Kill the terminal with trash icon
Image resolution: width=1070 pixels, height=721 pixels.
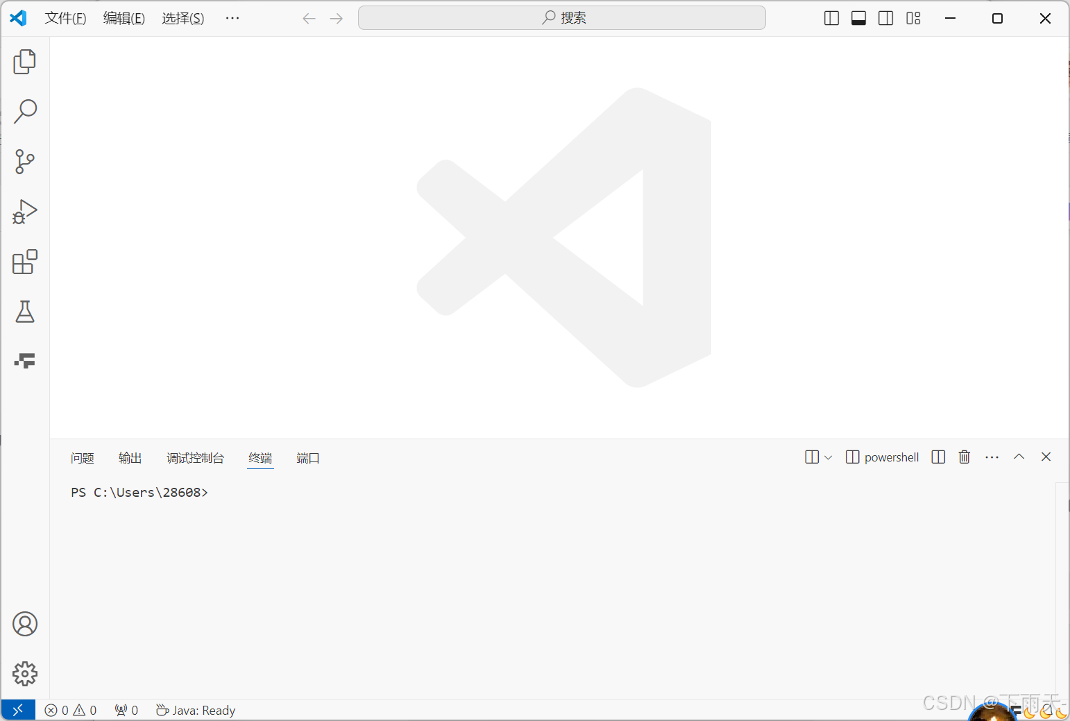(x=965, y=457)
